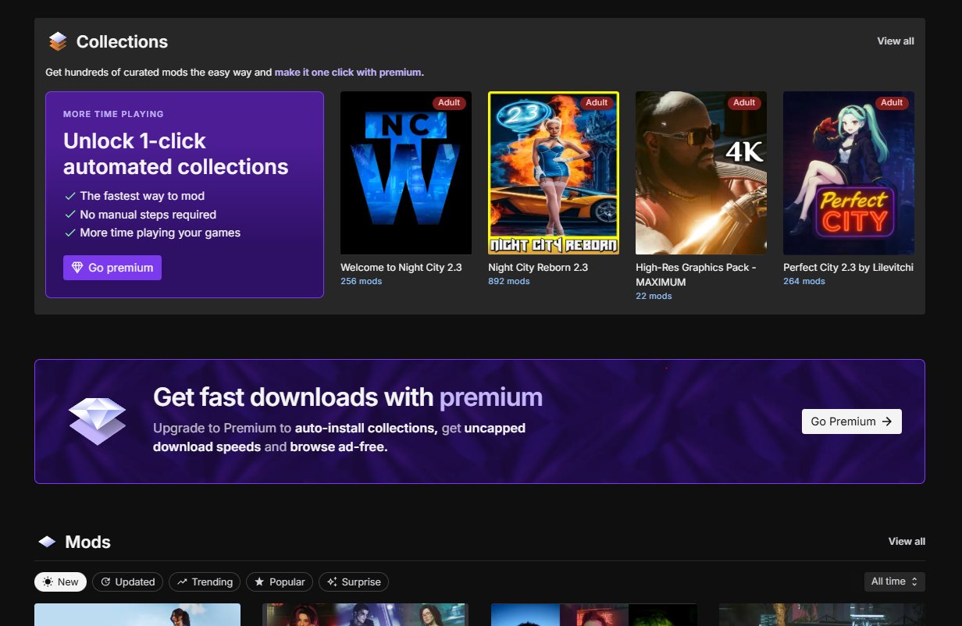Click the diamond icon on the Go premium button
Viewport: 962px width, 626px height.
pos(77,268)
